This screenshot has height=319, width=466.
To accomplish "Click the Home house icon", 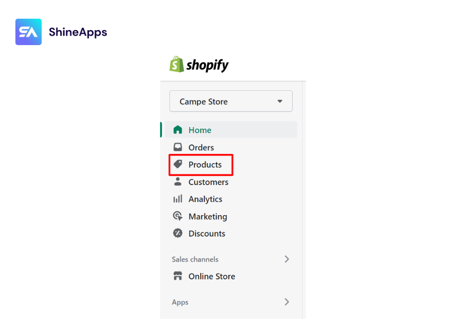I will tap(178, 130).
